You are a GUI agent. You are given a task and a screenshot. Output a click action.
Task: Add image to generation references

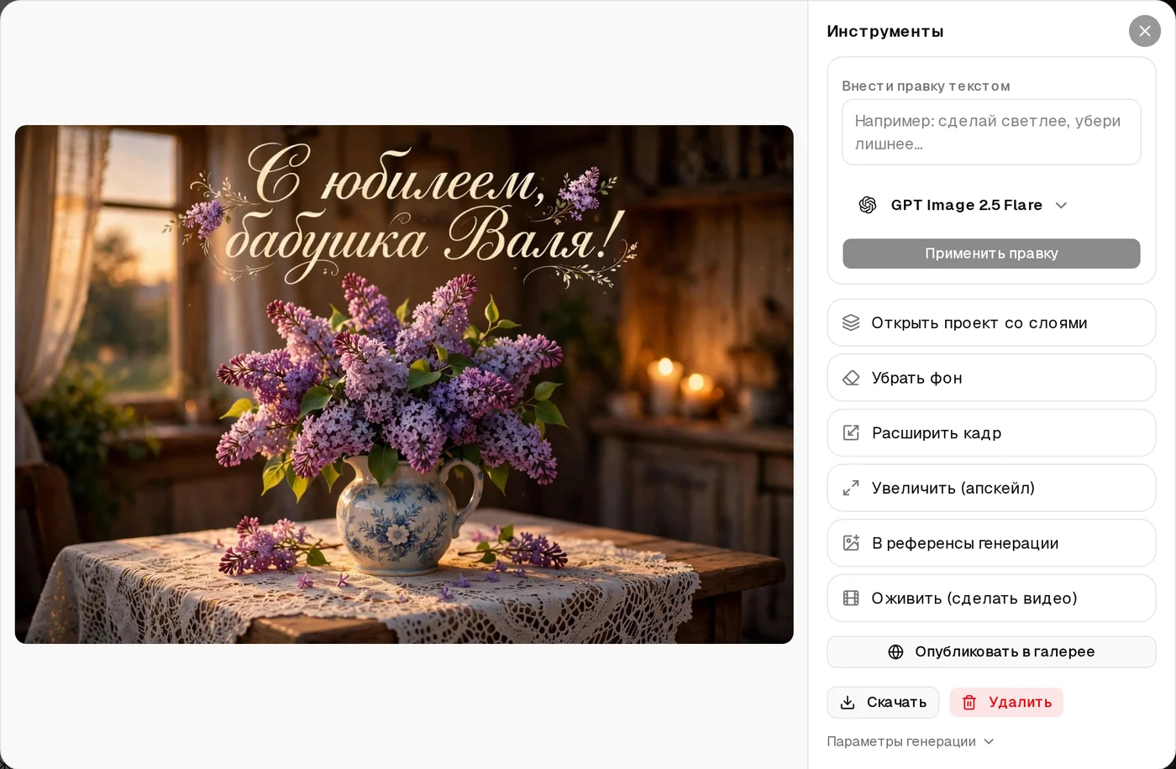991,543
